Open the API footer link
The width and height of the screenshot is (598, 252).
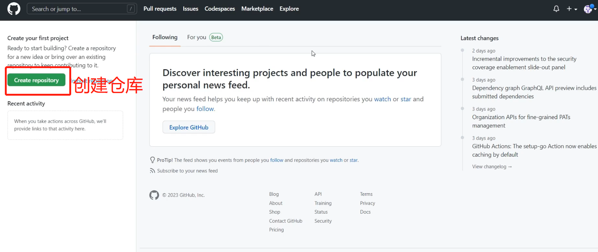tap(318, 194)
